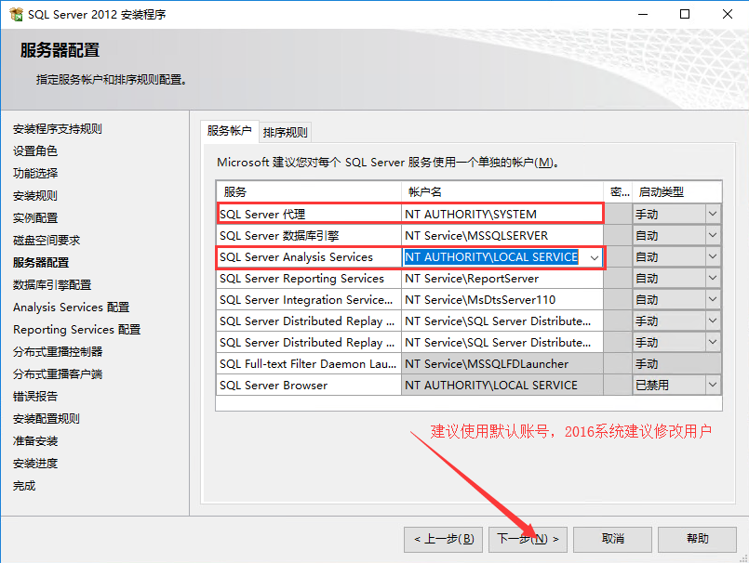Select 完成 step in sidebar

[x=24, y=486]
